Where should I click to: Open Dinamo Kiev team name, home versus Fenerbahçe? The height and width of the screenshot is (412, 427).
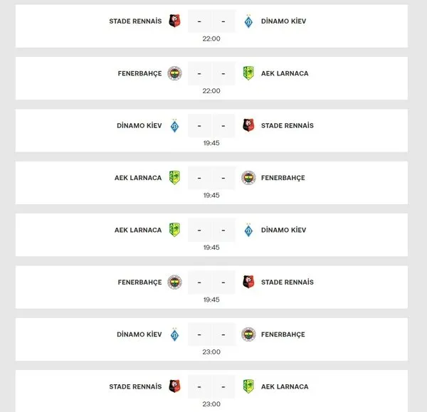click(x=139, y=334)
